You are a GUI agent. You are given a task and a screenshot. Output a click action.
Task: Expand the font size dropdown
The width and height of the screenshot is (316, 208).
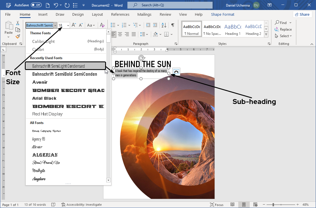click(x=68, y=25)
